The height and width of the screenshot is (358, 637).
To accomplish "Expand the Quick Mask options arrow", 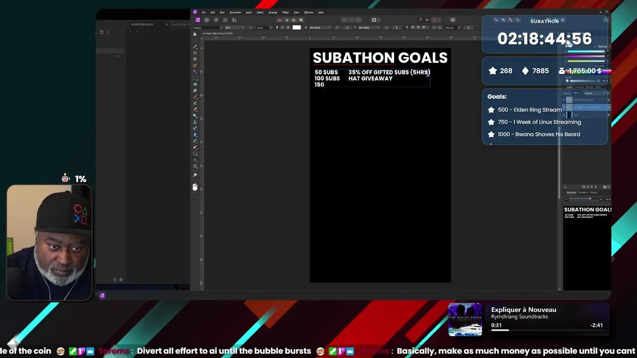I will click(379, 20).
